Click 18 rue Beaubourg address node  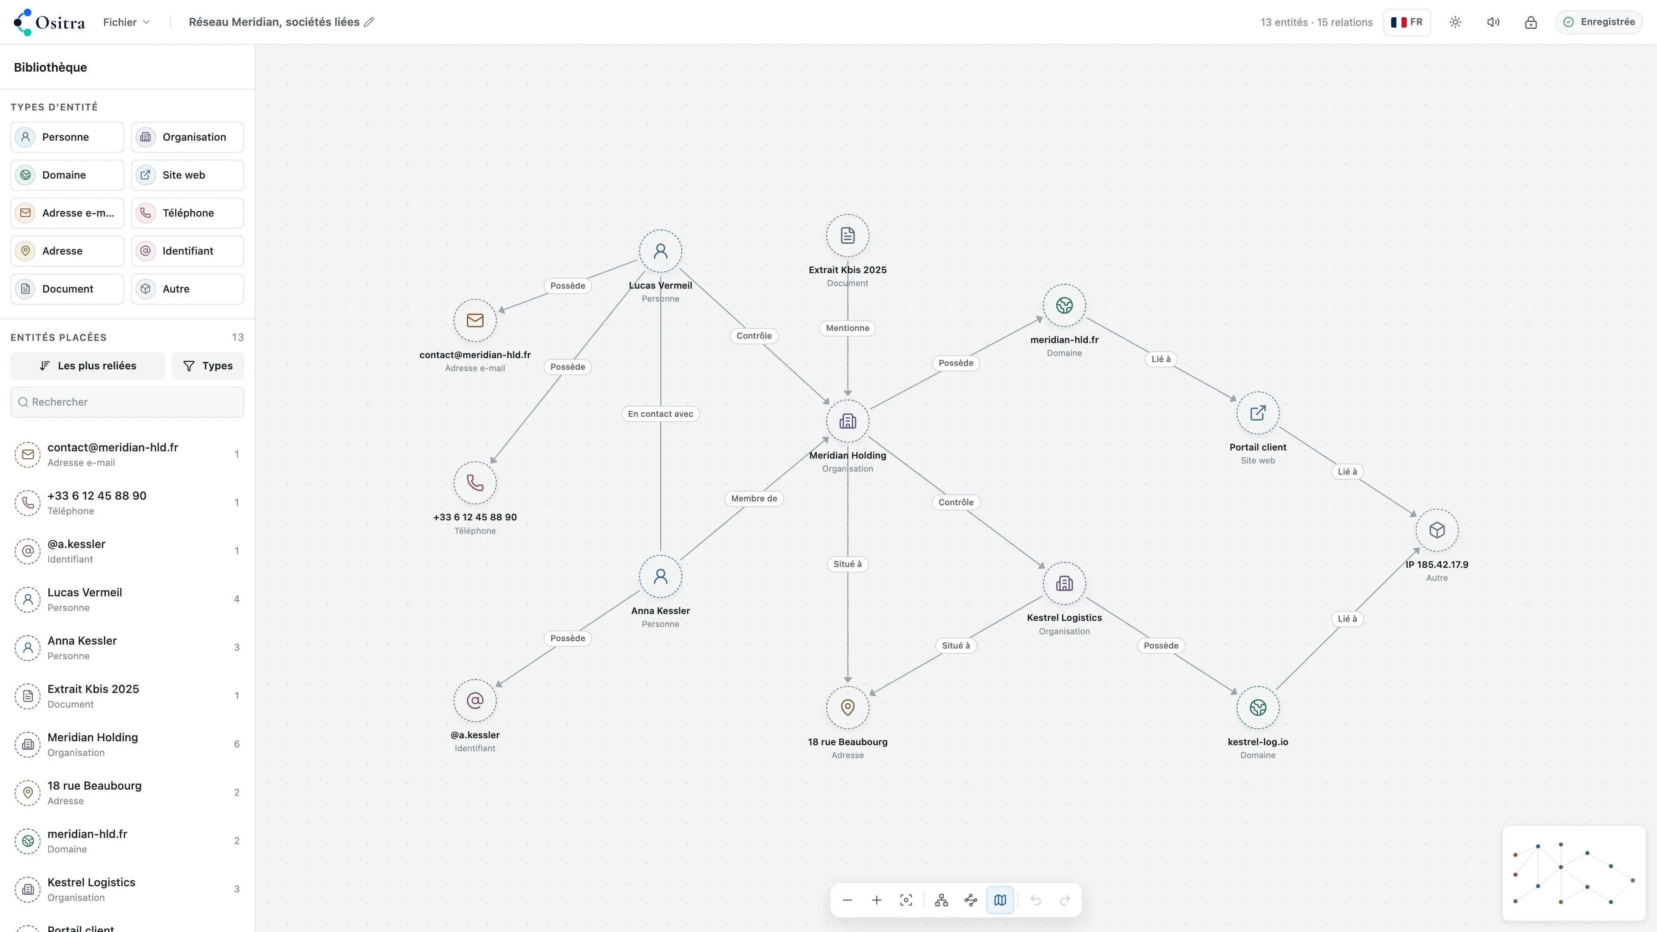click(848, 708)
